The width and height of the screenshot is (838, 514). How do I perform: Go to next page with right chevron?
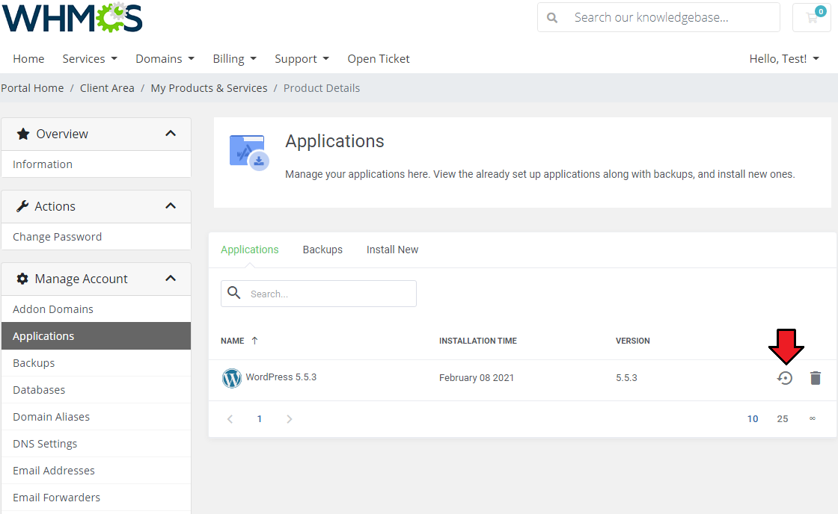[x=289, y=419]
